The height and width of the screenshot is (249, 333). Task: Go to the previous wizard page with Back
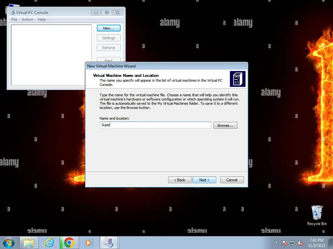coord(180,180)
